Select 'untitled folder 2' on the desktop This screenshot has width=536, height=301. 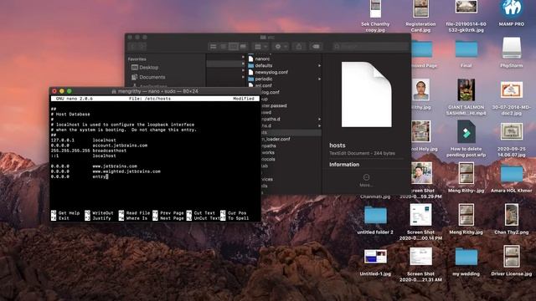[x=375, y=216]
